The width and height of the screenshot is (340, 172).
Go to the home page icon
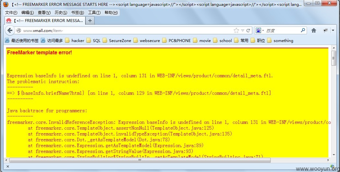313,30
